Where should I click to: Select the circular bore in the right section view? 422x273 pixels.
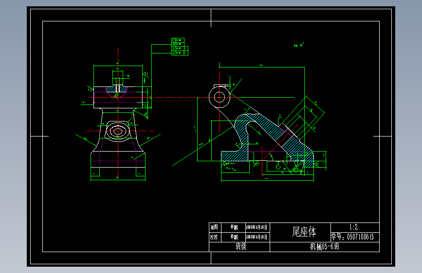click(x=220, y=97)
